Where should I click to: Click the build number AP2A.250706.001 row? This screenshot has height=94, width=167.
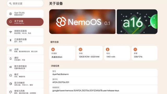point(103,81)
